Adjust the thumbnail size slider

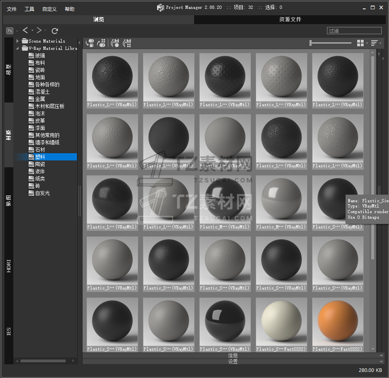click(310, 43)
